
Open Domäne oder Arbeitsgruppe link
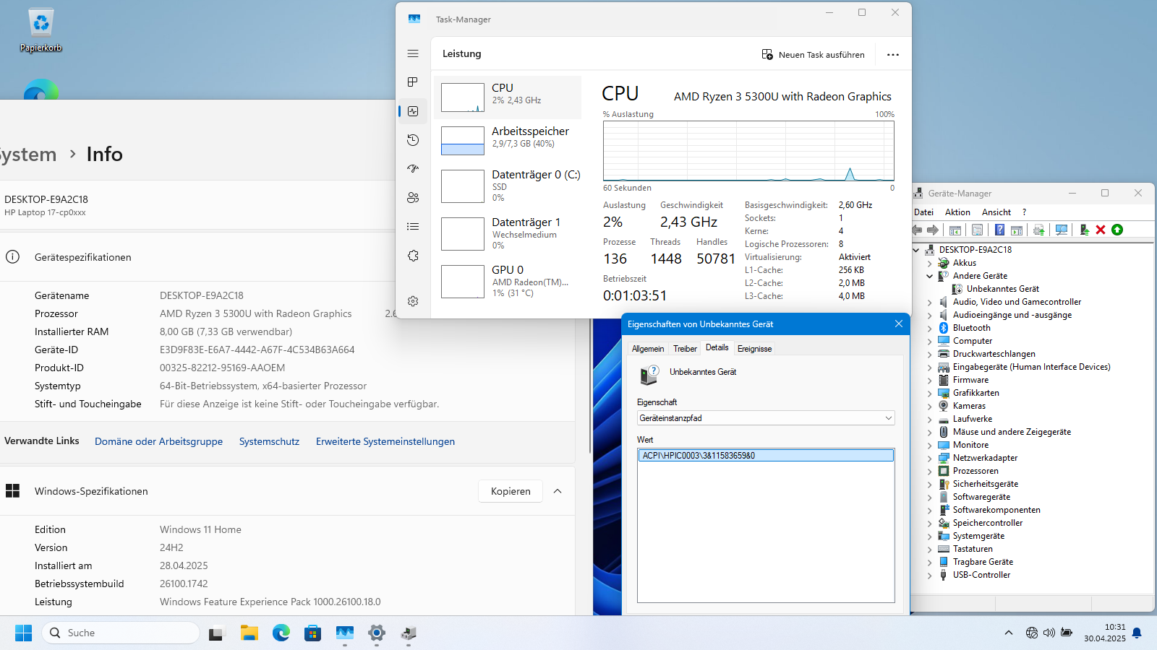158,441
